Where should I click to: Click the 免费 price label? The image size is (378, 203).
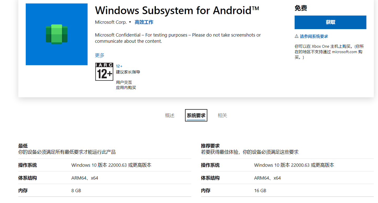(x=301, y=8)
